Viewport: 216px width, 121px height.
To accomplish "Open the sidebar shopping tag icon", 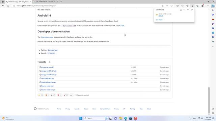I will point(213,15).
